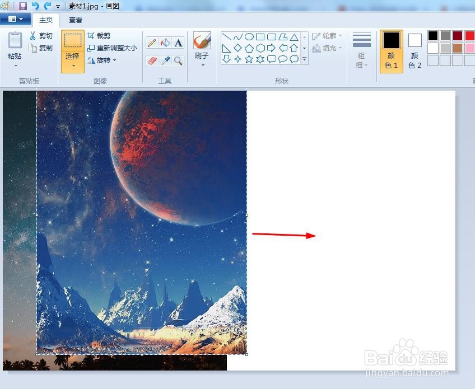Screen dimensions: 475x389
Task: Expand the 选择 options dropdown arrow
Action: pyautogui.click(x=73, y=65)
